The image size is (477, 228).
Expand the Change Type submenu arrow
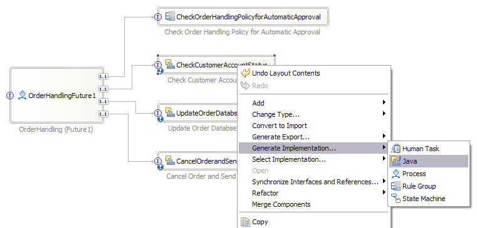click(x=384, y=114)
